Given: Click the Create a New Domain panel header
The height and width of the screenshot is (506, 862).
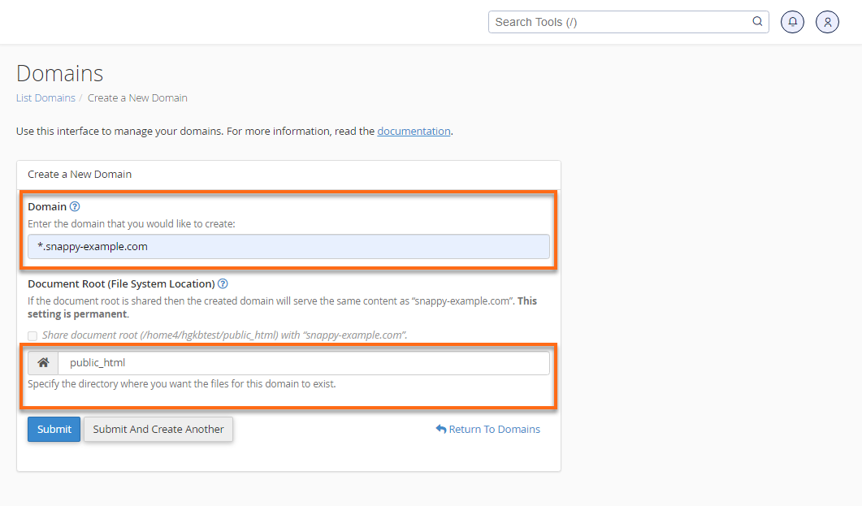Looking at the screenshot, I should [79, 174].
